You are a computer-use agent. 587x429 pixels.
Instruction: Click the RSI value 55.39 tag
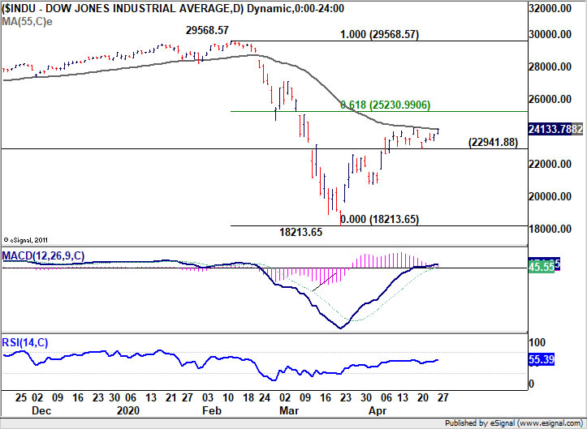click(x=541, y=359)
